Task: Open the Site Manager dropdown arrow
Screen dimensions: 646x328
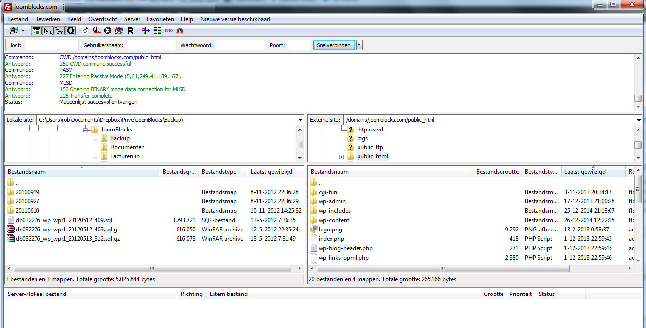Action: pyautogui.click(x=23, y=31)
